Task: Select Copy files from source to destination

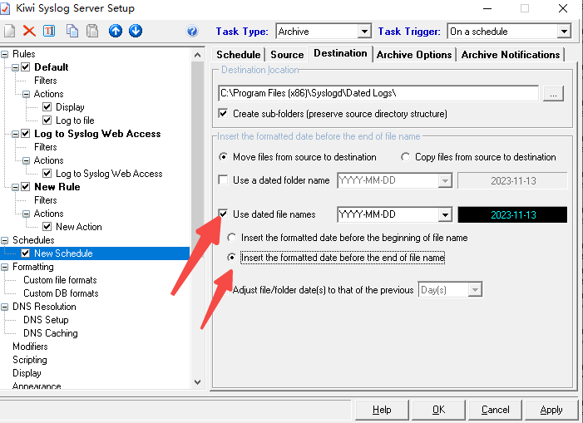Action: click(x=405, y=157)
